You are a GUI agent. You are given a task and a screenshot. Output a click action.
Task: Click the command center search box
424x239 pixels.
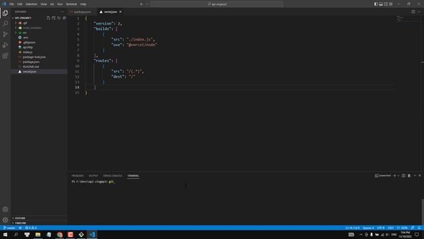(x=217, y=4)
